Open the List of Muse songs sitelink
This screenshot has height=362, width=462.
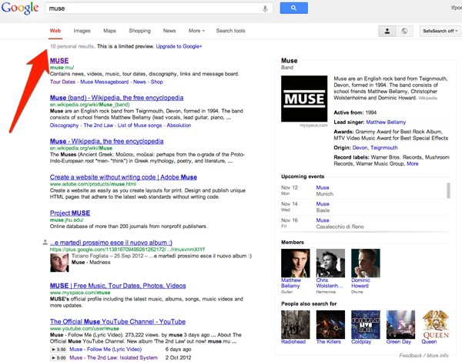tap(139, 126)
